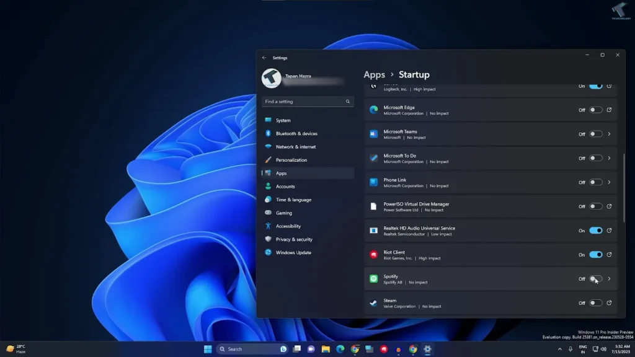
Task: Click the Microsoft To Do app icon
Action: pyautogui.click(x=373, y=158)
